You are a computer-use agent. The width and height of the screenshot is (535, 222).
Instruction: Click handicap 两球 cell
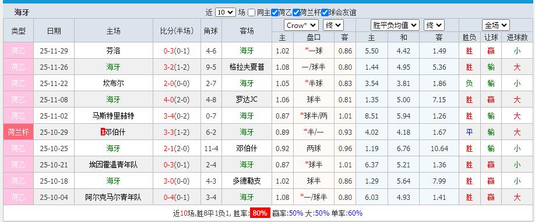pyautogui.click(x=314, y=148)
